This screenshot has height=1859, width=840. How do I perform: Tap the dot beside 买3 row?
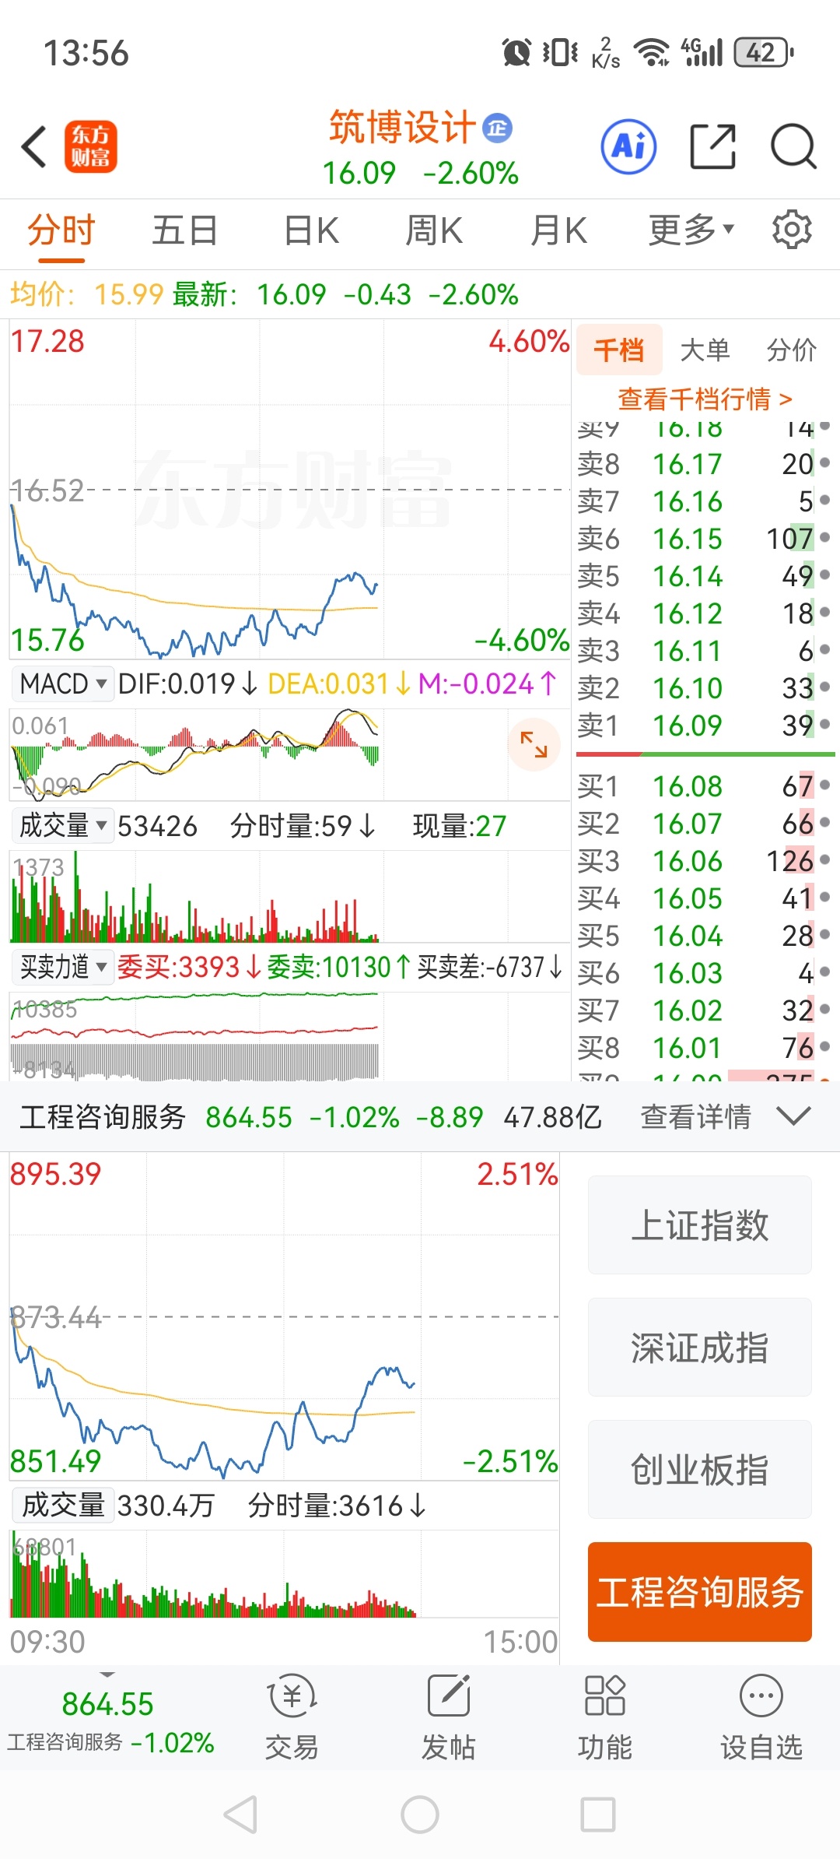coord(824,859)
